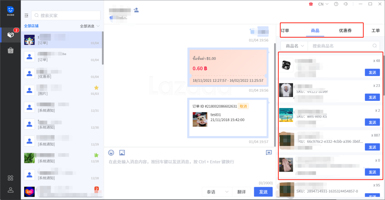Click the help question mark icon

coord(336,4)
